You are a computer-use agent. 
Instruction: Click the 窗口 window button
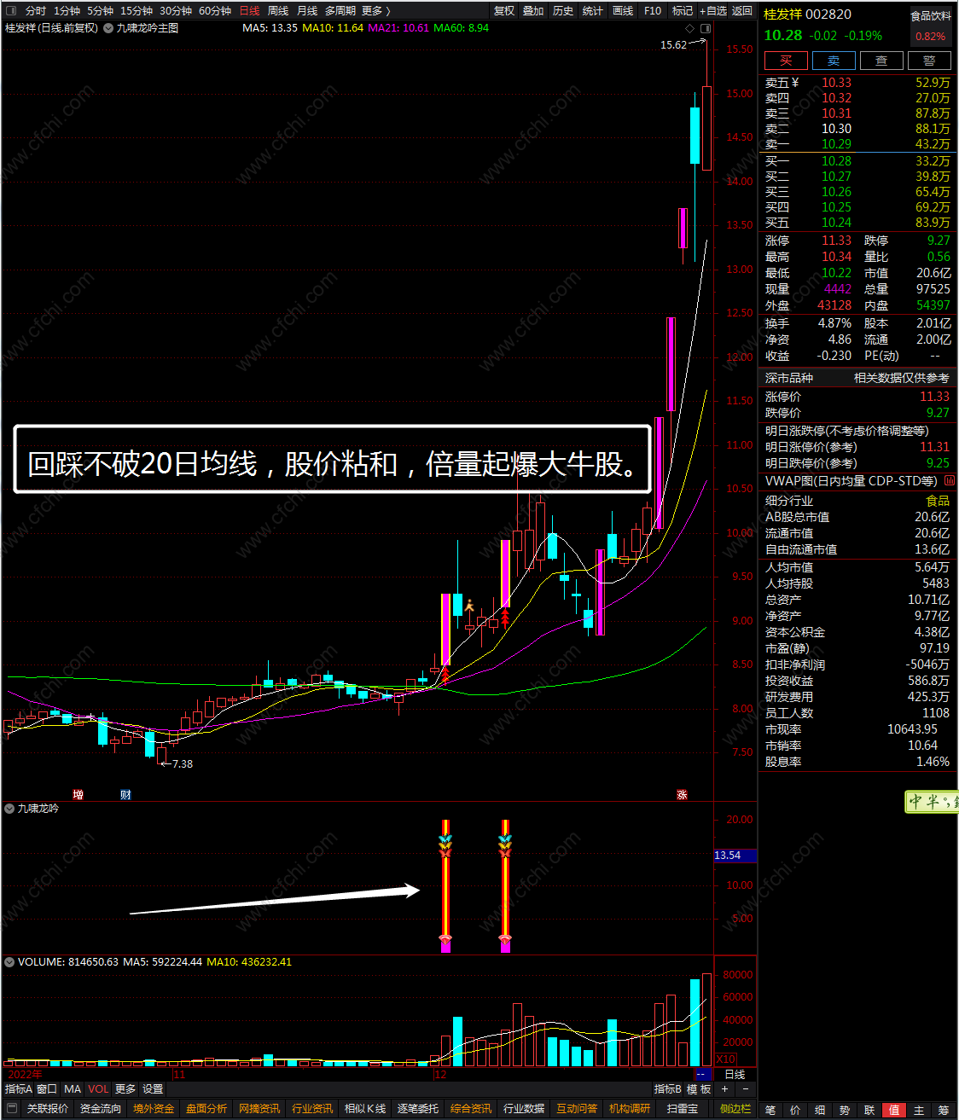(47, 1089)
